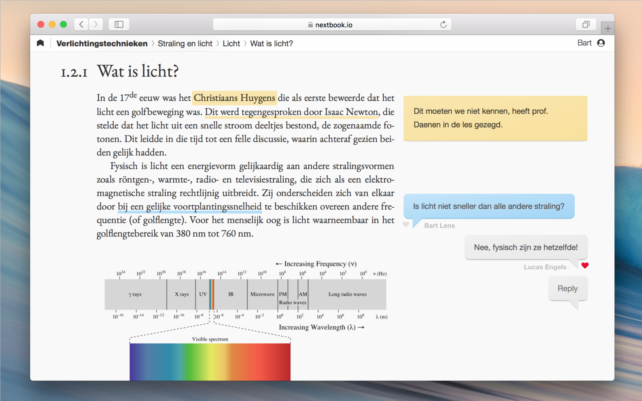
Task: Go to the Licht breadcrumb
Action: click(x=231, y=43)
